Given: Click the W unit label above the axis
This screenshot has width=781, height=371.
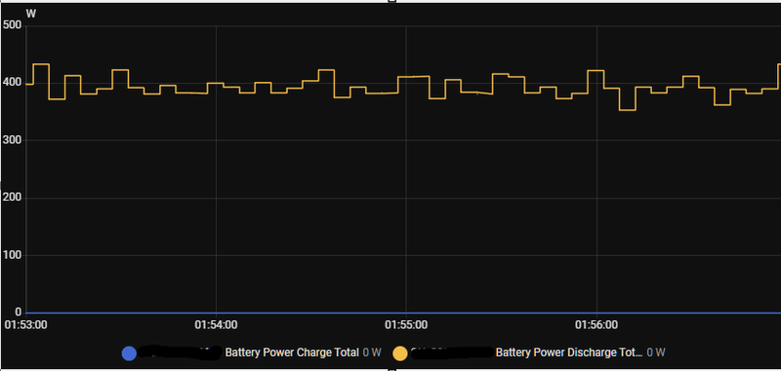Looking at the screenshot, I should [31, 14].
